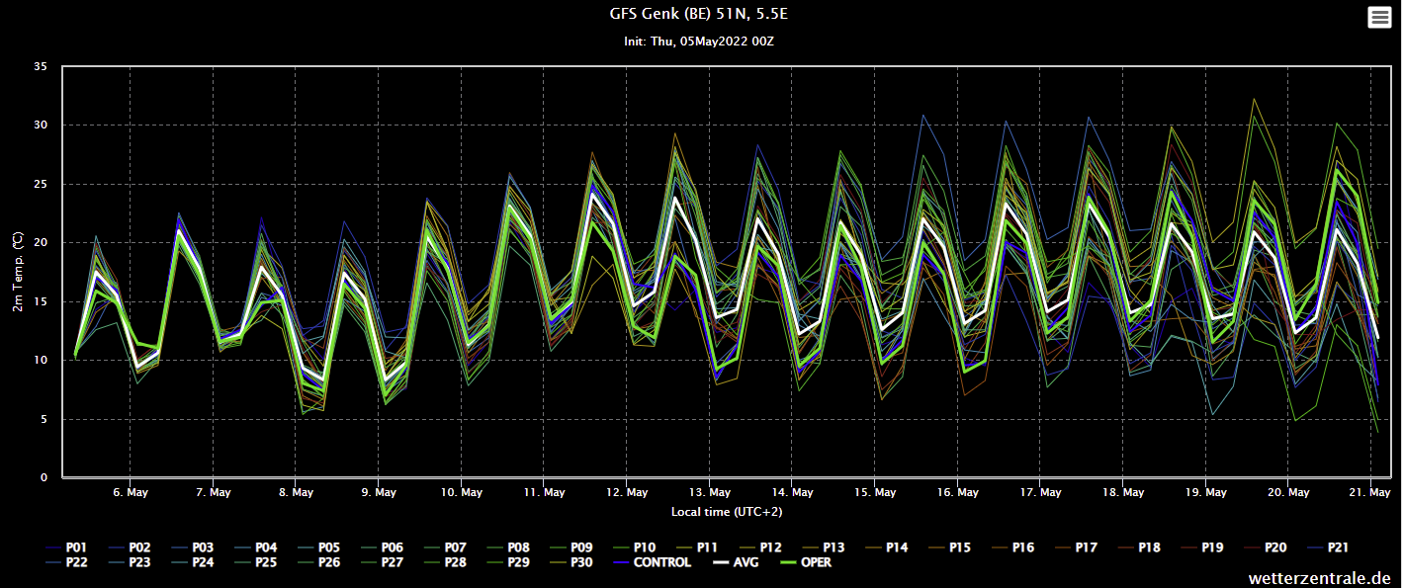This screenshot has height=588, width=1404.
Task: Hide the P11 series
Action: (697, 546)
